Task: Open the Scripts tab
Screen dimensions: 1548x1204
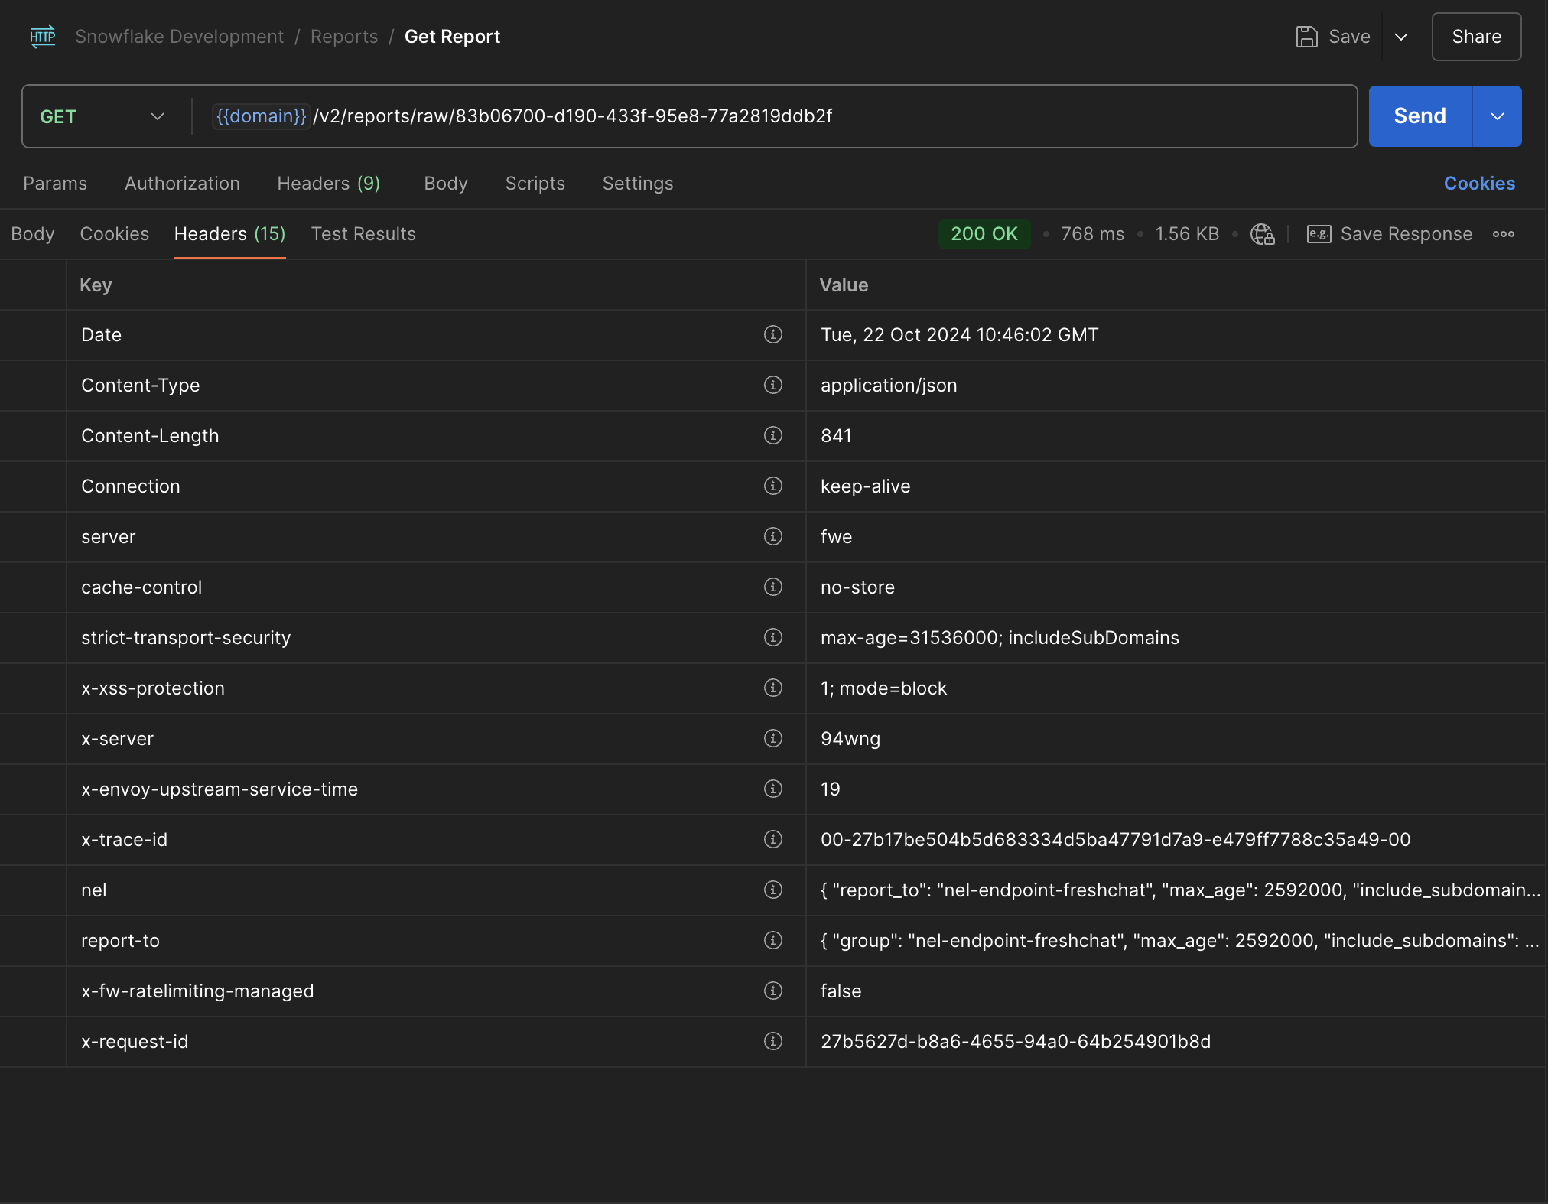Action: click(x=535, y=184)
